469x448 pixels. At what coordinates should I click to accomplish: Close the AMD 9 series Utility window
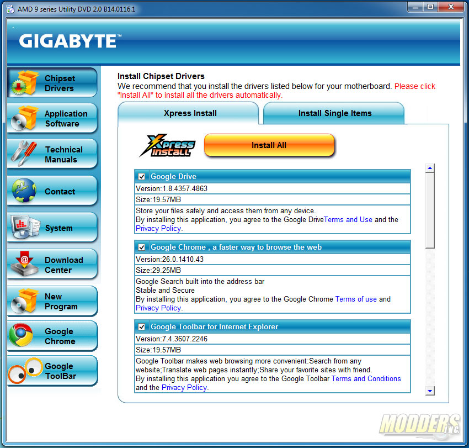pyautogui.click(x=451, y=7)
